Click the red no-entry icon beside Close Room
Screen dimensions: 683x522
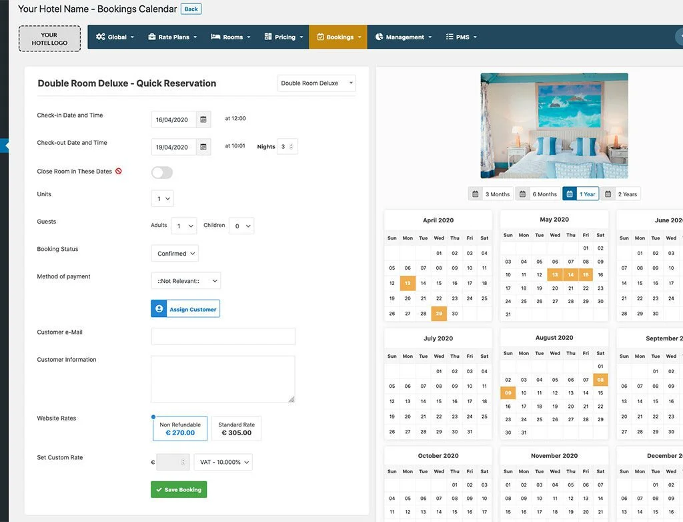[x=119, y=172]
